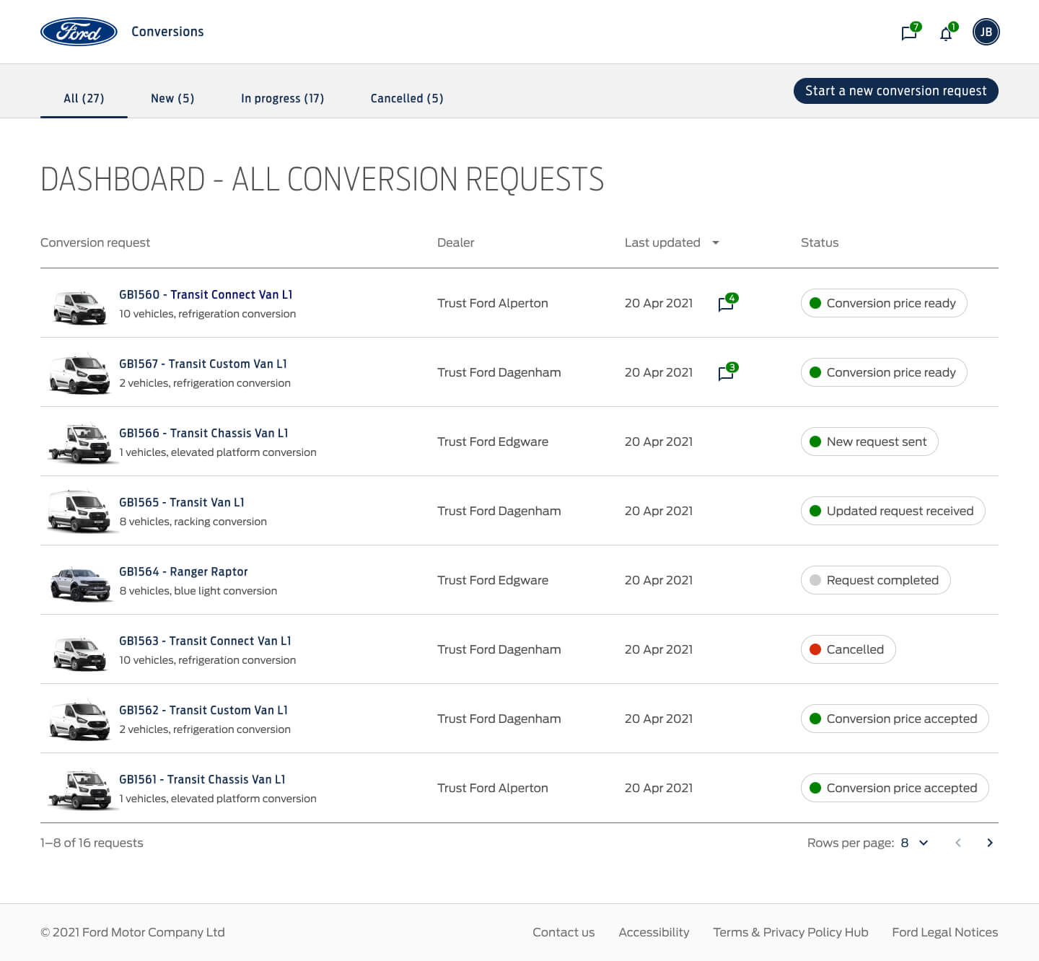Image resolution: width=1039 pixels, height=961 pixels.
Task: Click Trust Ford Edgware in GB1566 row
Action: pos(493,442)
